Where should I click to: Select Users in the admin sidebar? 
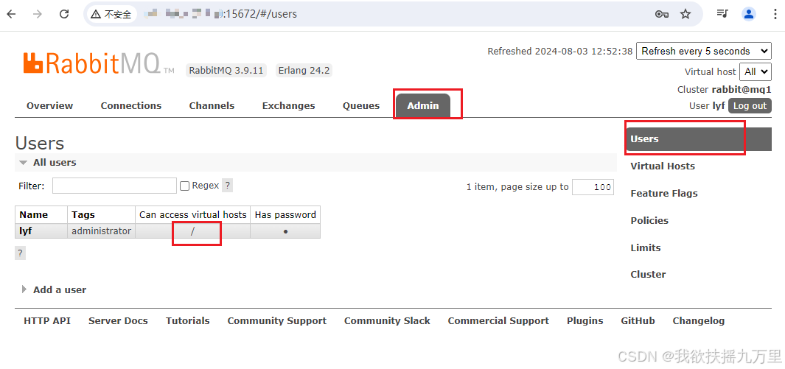698,139
